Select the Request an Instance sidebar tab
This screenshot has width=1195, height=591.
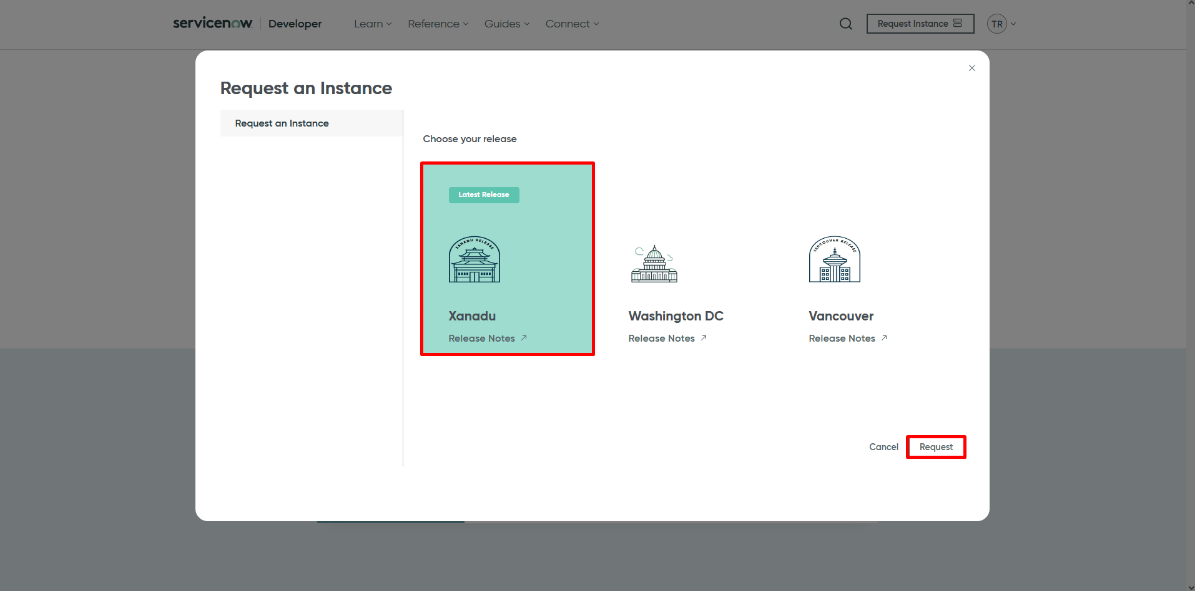click(x=312, y=123)
